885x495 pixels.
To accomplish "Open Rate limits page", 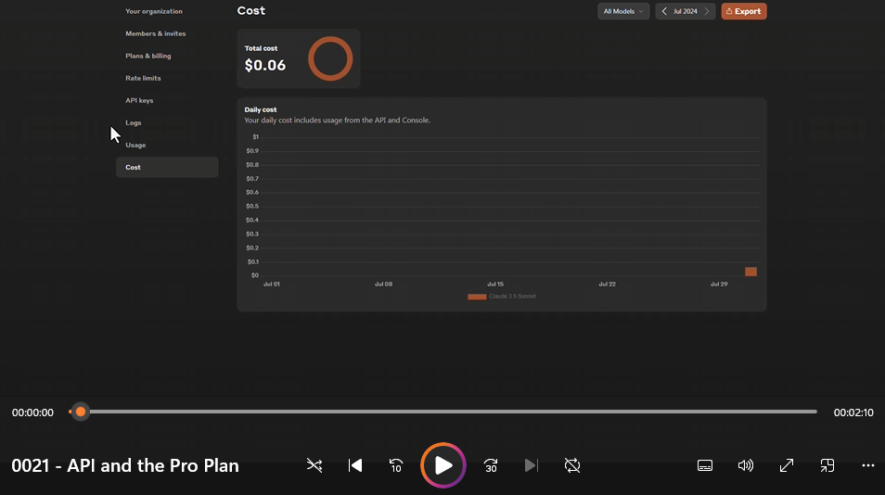I will (144, 79).
